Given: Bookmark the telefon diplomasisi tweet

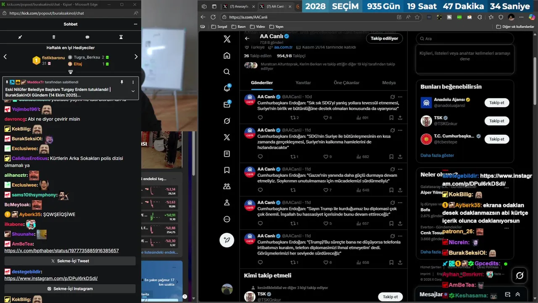Looking at the screenshot, I should click(391, 263).
